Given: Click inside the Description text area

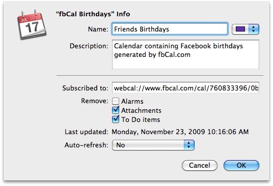Looking at the screenshot, I should (x=185, y=54).
